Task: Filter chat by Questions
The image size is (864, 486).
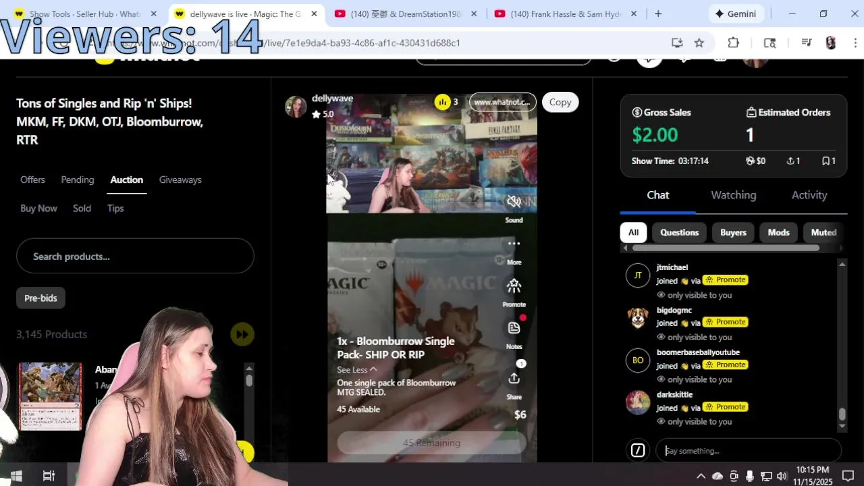Action: [x=679, y=232]
